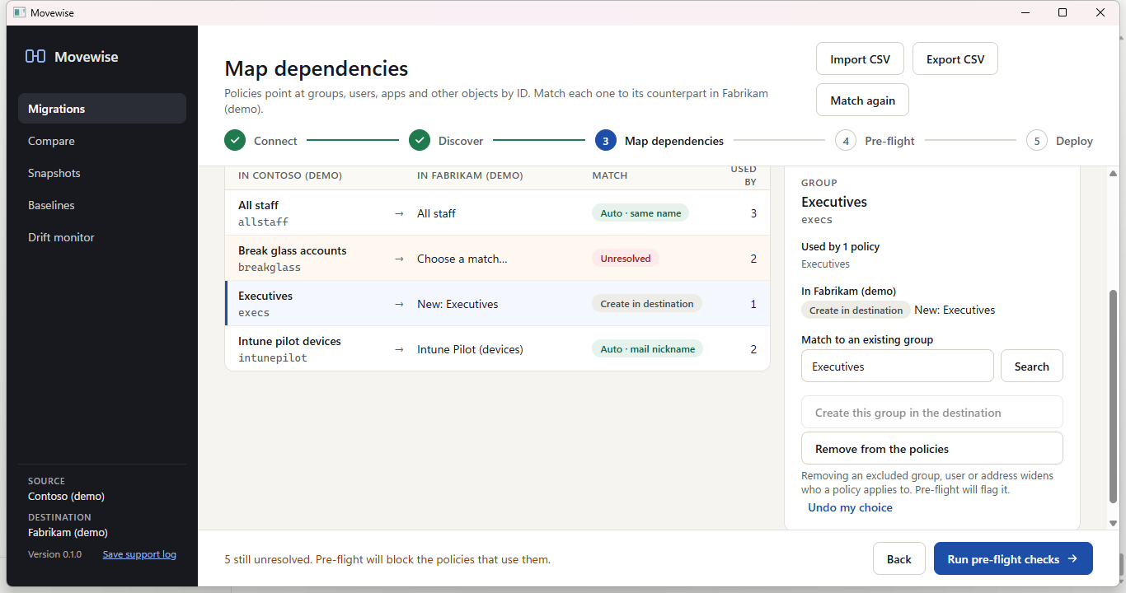1126x593 pixels.
Task: Click the Back button
Action: point(898,559)
